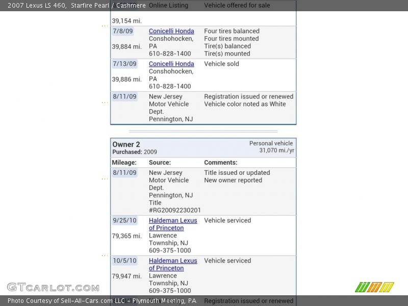Screen dimensions: 408x306
Task: Select the 31,070 mi./yr value
Action: [277, 150]
